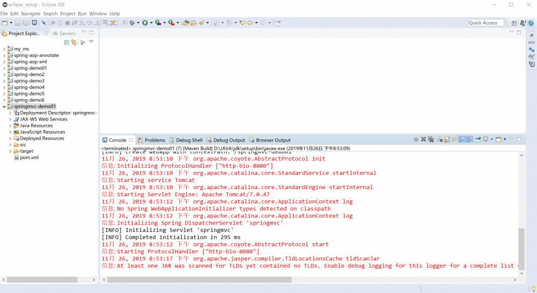
Task: Open the Run launch dropdown arrow
Action: point(151,23)
